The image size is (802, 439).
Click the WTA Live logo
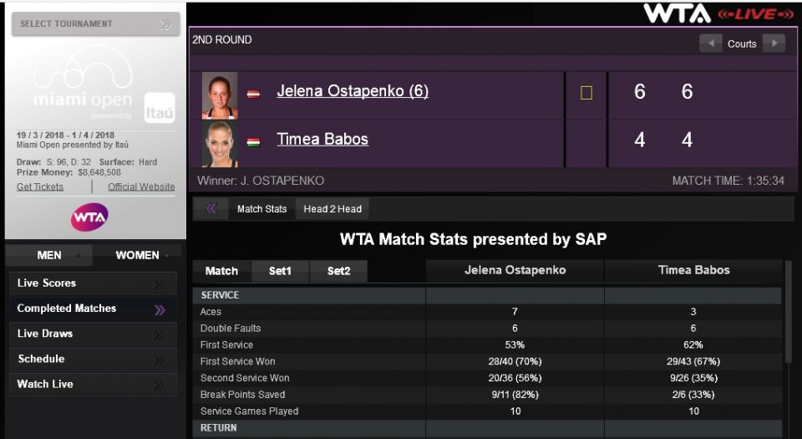pos(718,13)
